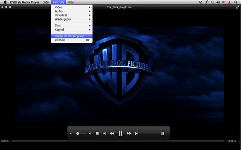Expand the Audio submenu

72,11
